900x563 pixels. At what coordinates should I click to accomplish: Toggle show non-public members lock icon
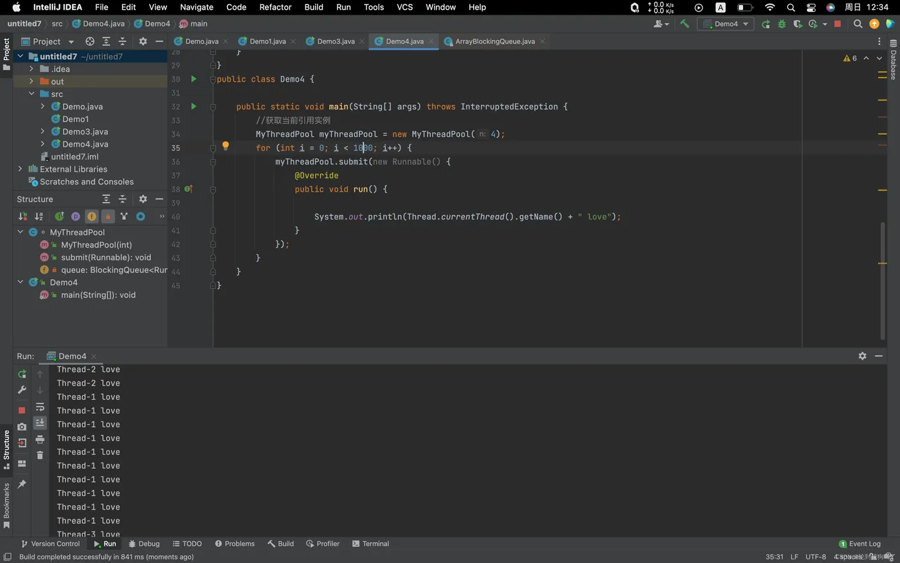click(108, 216)
